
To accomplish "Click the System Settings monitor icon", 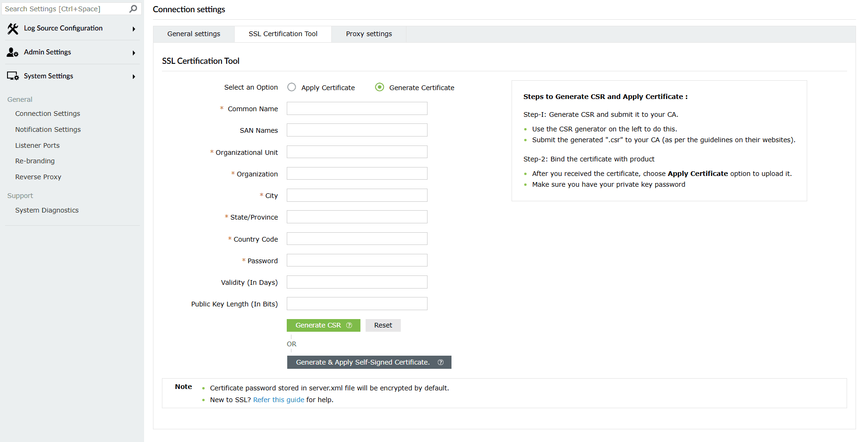I will click(x=13, y=76).
